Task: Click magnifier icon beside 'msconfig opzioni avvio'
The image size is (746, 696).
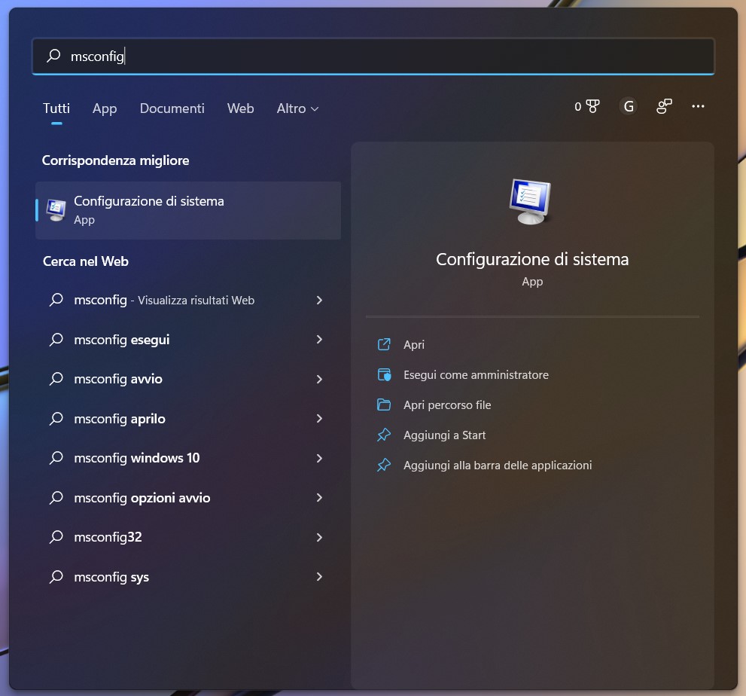Action: pos(56,497)
